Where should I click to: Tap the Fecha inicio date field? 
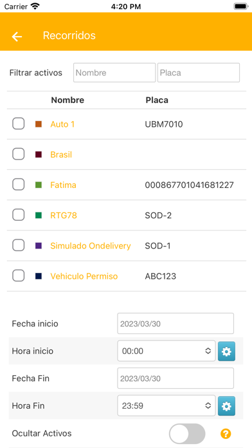pyautogui.click(x=175, y=323)
